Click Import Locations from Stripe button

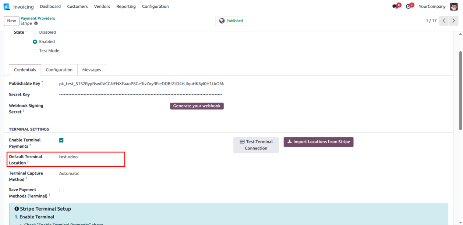tap(318, 142)
